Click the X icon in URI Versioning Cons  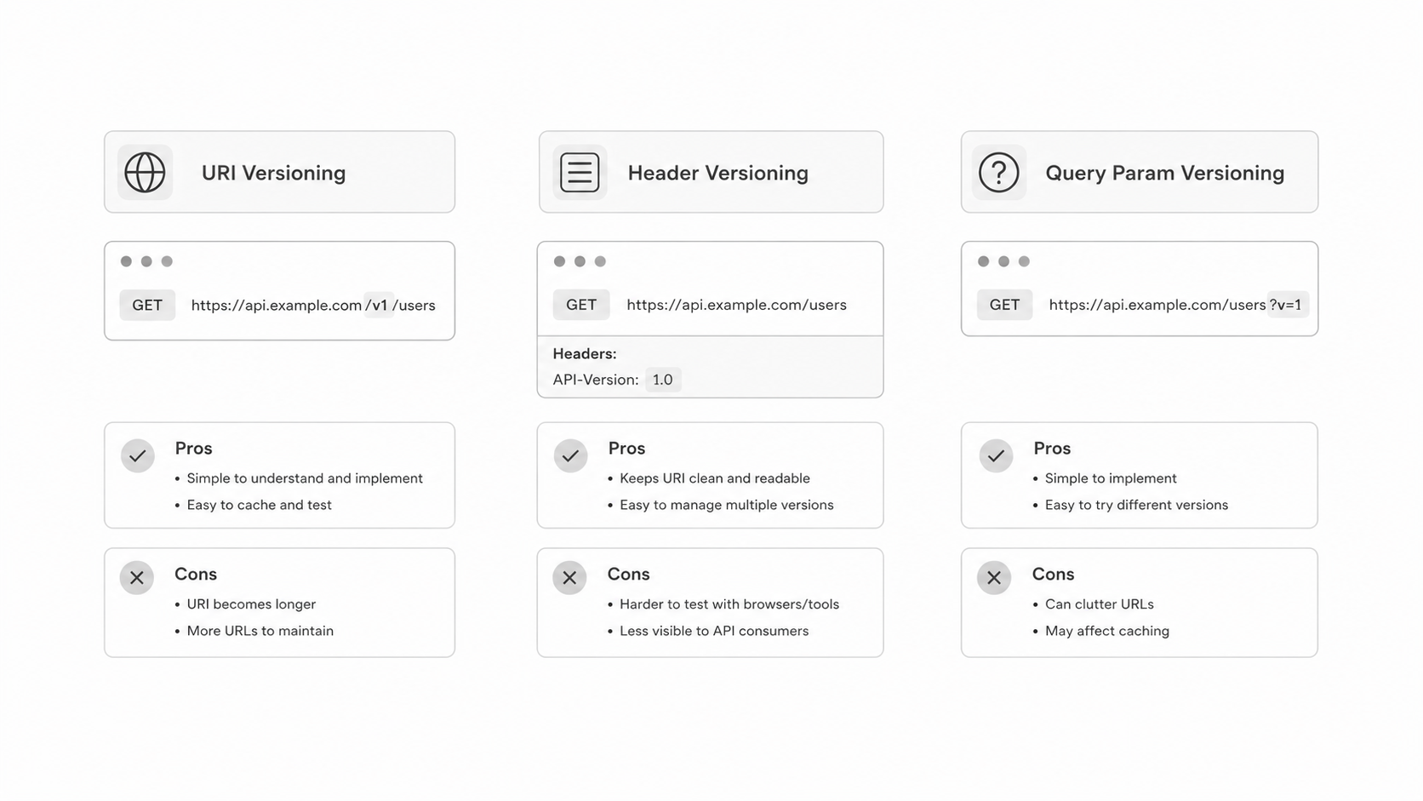136,578
